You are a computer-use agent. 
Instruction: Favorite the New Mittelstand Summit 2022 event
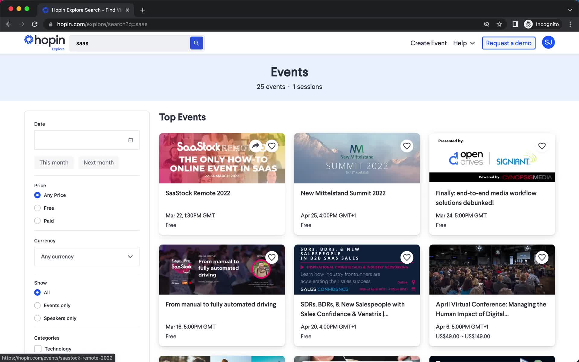pos(407,146)
